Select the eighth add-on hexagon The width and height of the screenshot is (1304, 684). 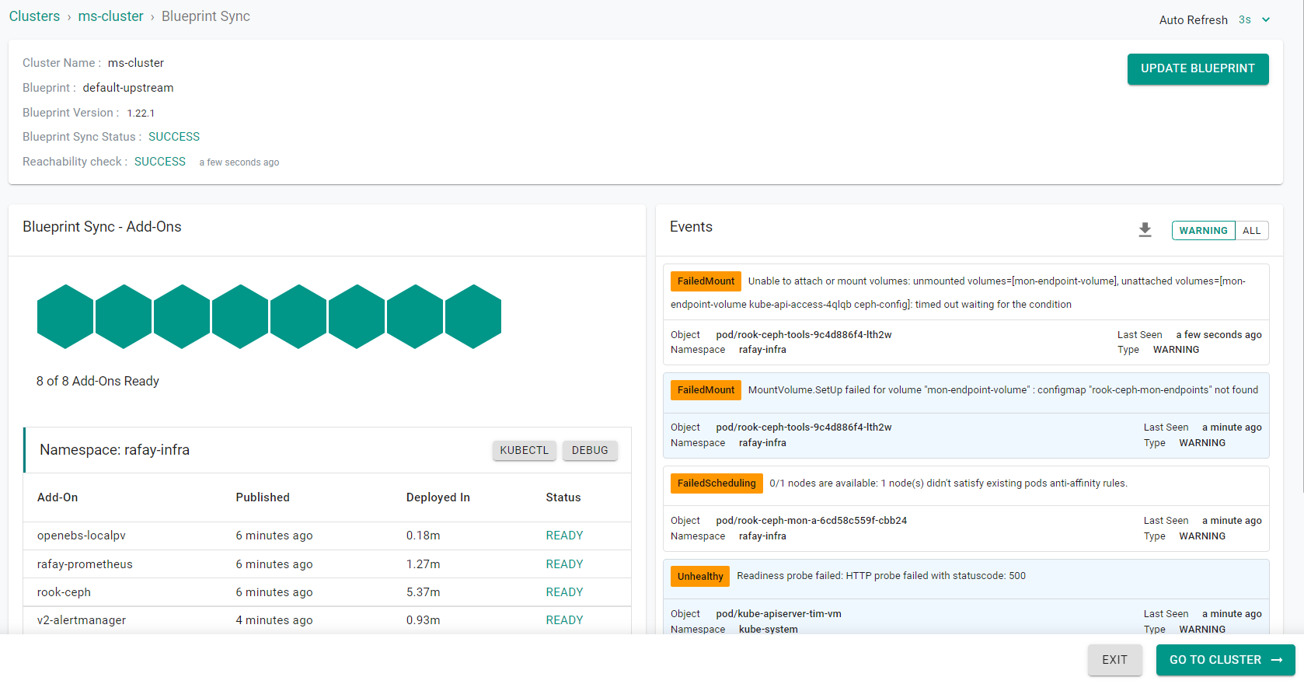pos(473,316)
